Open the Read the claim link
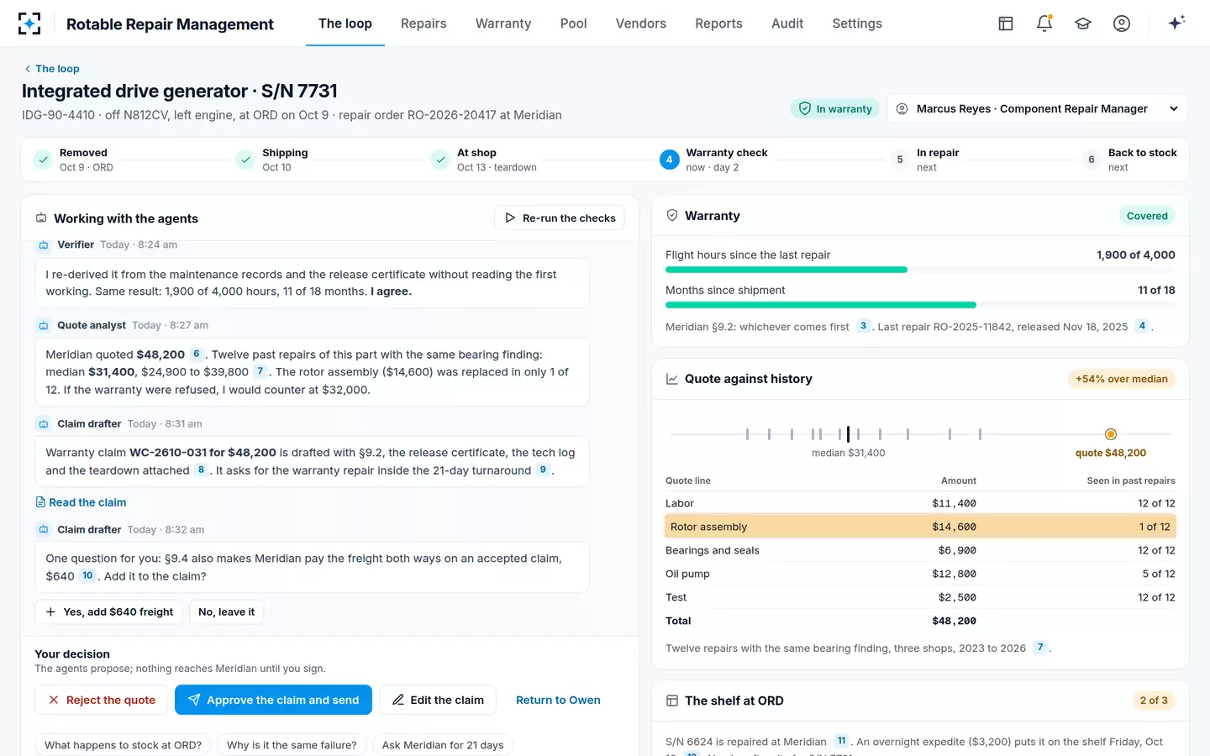 (x=81, y=502)
